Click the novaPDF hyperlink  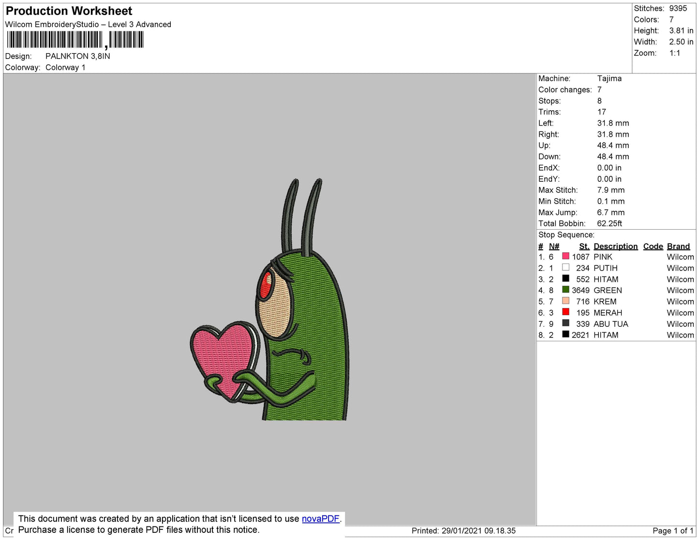(321, 519)
